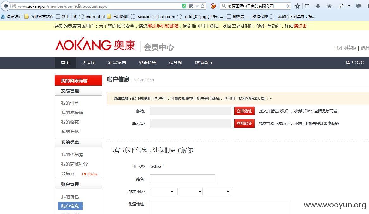Open 我的订单 in the sidebar
This screenshot has height=214, width=369.
click(x=70, y=103)
